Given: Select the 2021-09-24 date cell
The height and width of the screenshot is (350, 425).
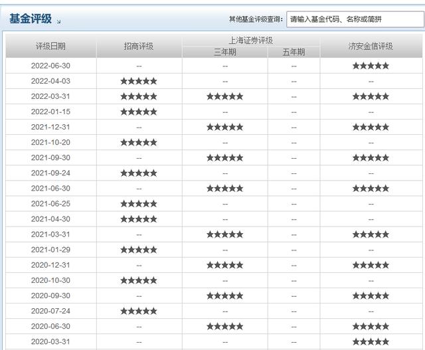Looking at the screenshot, I should click(50, 173).
